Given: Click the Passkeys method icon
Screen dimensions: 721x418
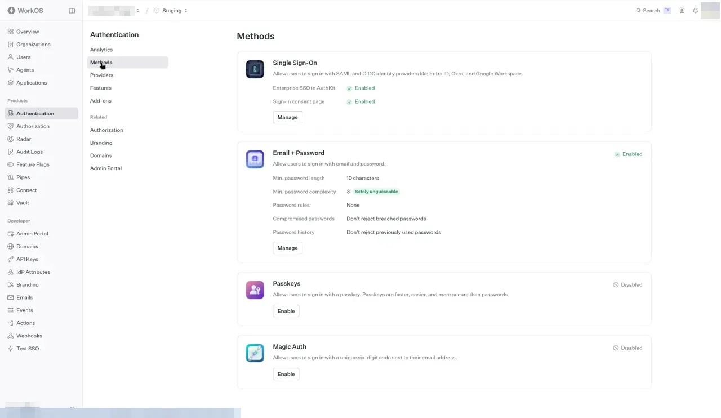Looking at the screenshot, I should 255,290.
